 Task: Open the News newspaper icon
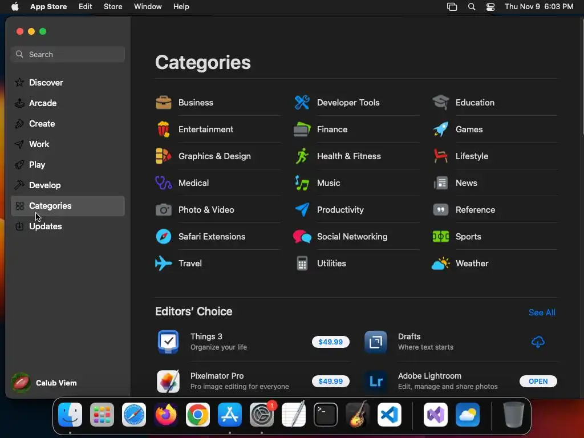click(x=441, y=183)
